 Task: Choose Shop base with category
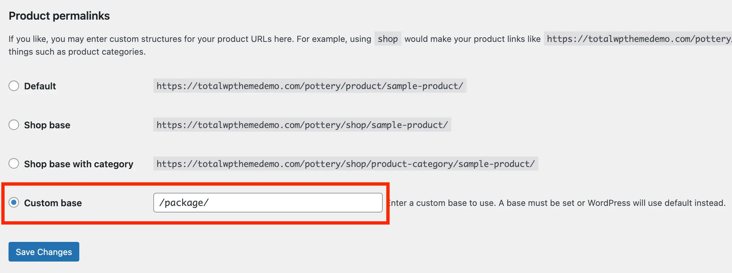(x=14, y=163)
